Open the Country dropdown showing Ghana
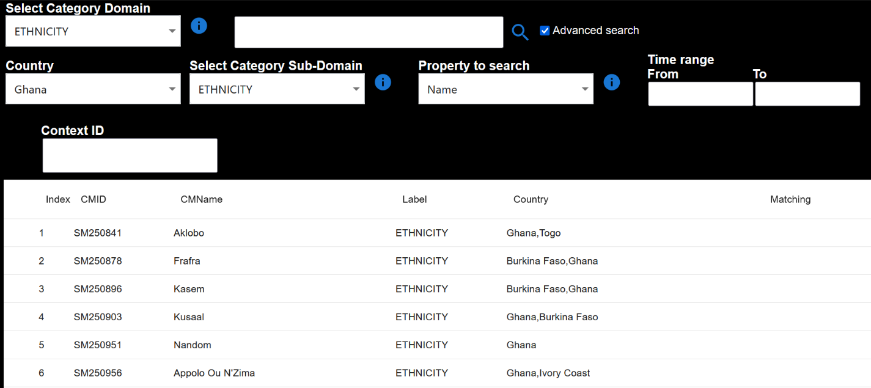Viewport: 871px width, 388px height. point(93,89)
